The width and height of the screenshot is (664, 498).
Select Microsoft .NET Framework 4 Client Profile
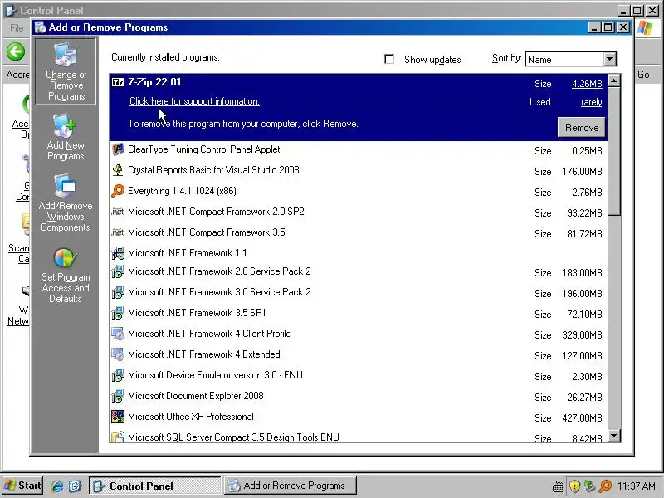pos(359,334)
